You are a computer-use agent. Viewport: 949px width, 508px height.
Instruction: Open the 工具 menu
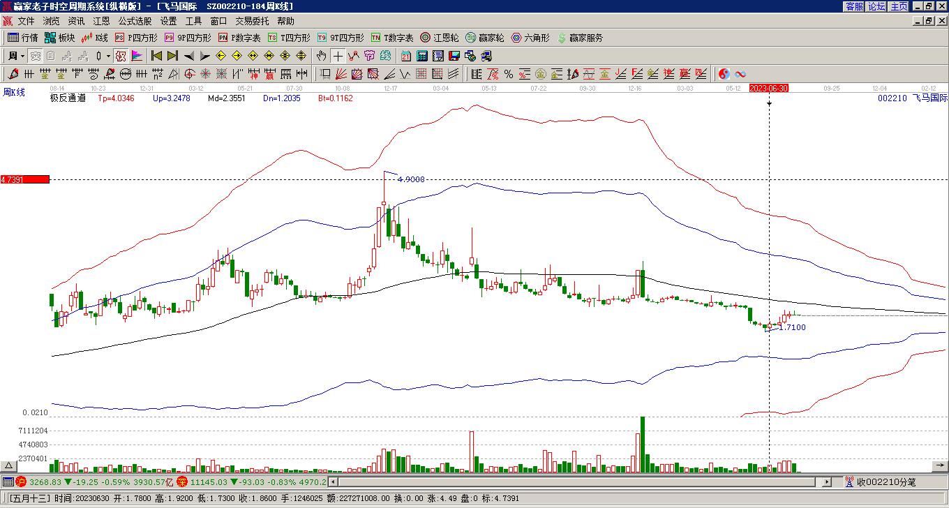pos(193,22)
